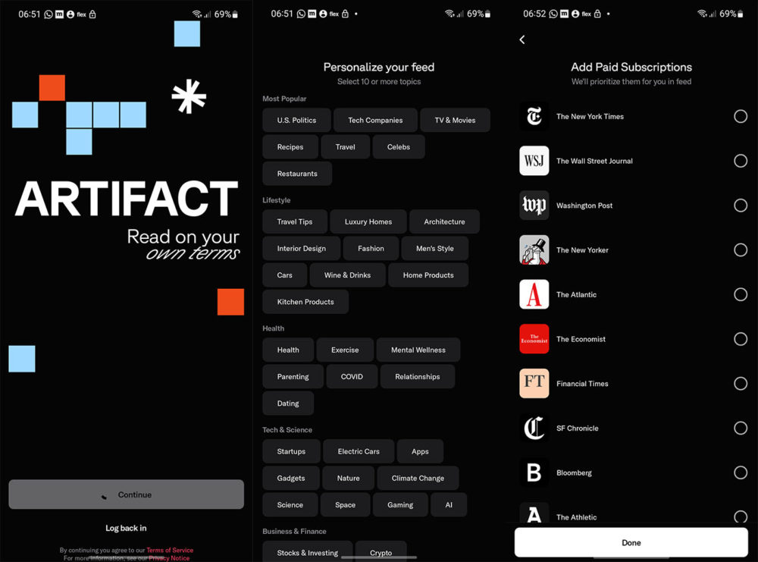
Task: Pick the Dating topic
Action: pyautogui.click(x=287, y=403)
